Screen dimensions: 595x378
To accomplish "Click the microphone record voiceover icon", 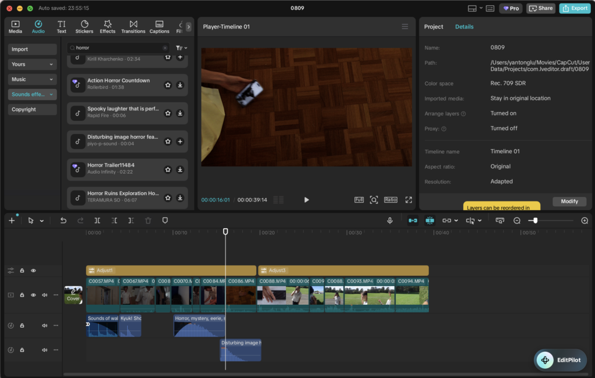I will click(x=390, y=220).
